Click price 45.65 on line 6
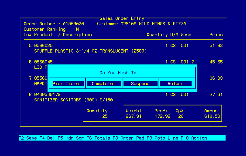 pyautogui.click(x=216, y=62)
